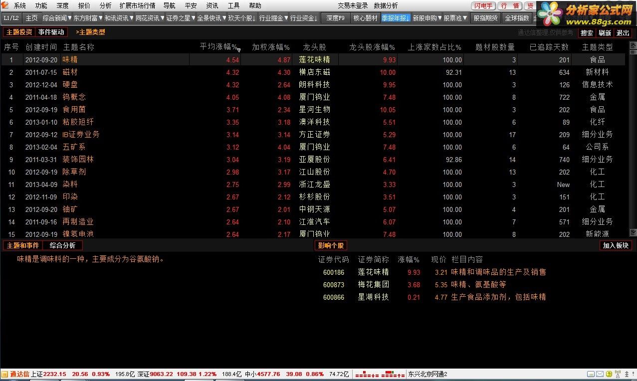Click the 行情 button at top right
Image resolution: width=637 pixels, height=381 pixels.
tap(510, 5)
